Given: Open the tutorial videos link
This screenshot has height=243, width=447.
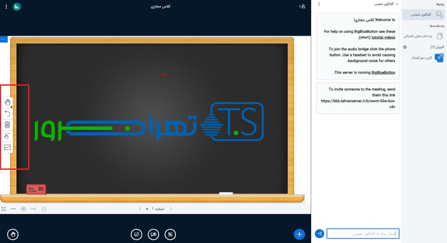Looking at the screenshot, I should 383,36.
